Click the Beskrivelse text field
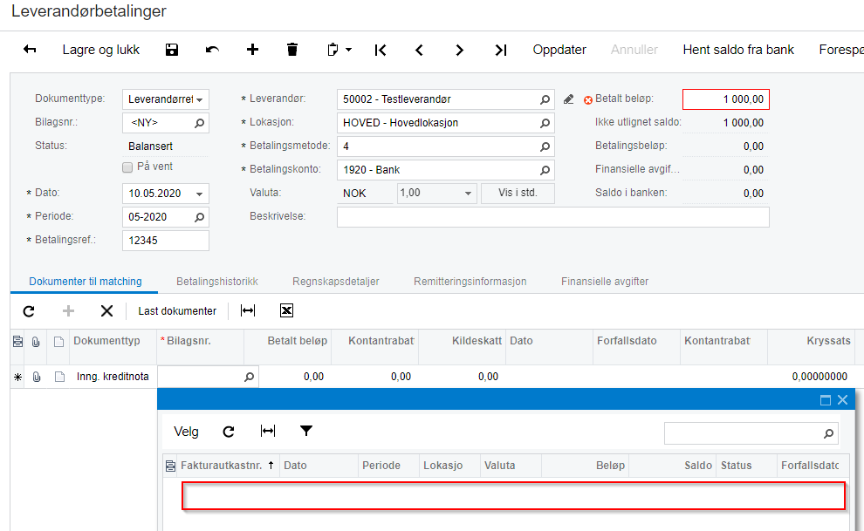Viewport: 864px width, 531px height. click(x=552, y=217)
